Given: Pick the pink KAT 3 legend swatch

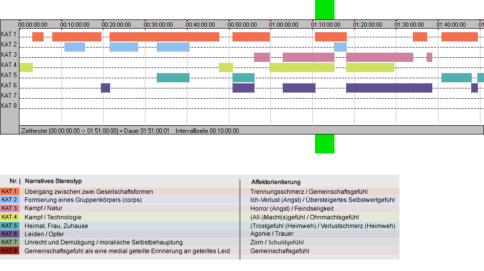Looking at the screenshot, I should (10, 208).
